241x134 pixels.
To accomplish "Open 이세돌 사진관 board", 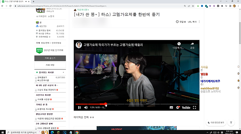I will click(43, 99).
